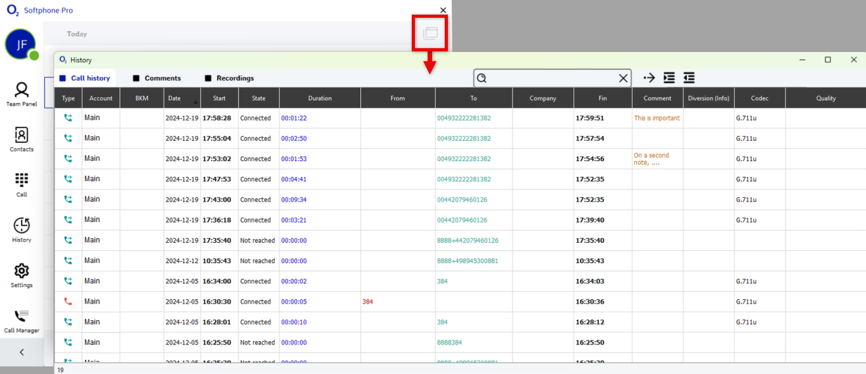Click the detach window icon highlighted in red
866x374 pixels.
point(431,33)
